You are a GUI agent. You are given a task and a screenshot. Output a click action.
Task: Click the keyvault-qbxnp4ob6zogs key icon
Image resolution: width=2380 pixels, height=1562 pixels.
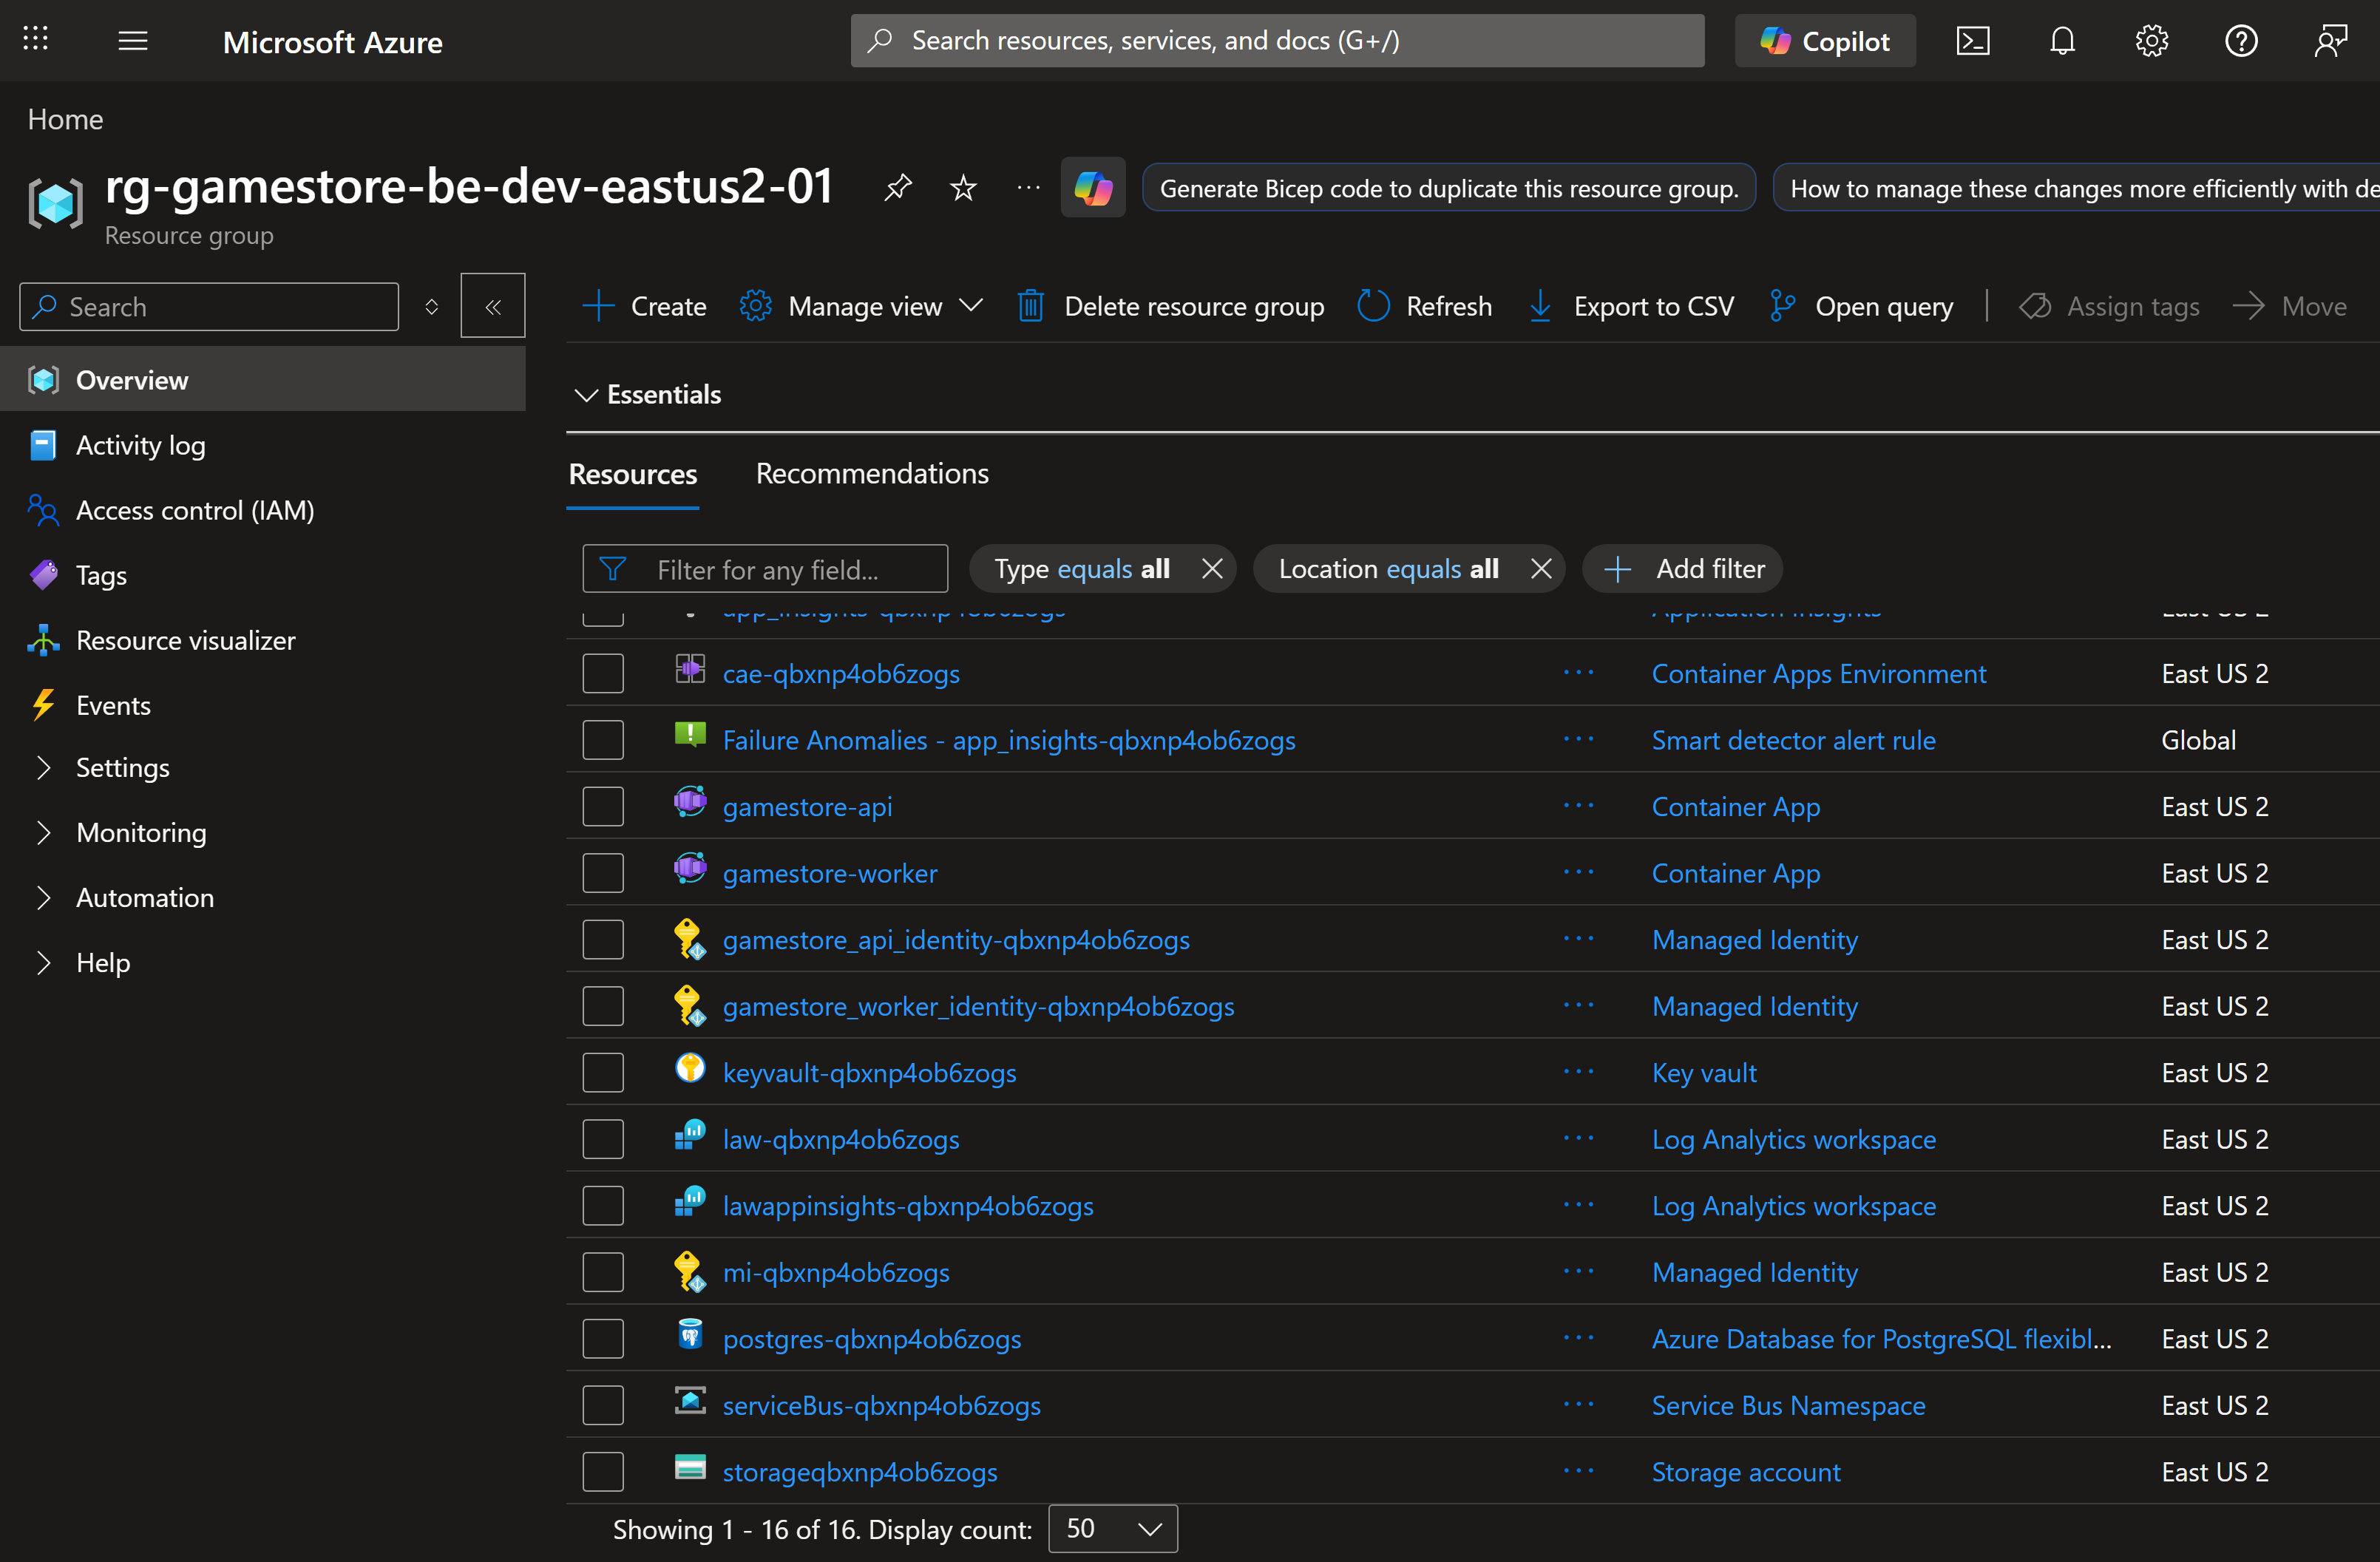tap(690, 1068)
